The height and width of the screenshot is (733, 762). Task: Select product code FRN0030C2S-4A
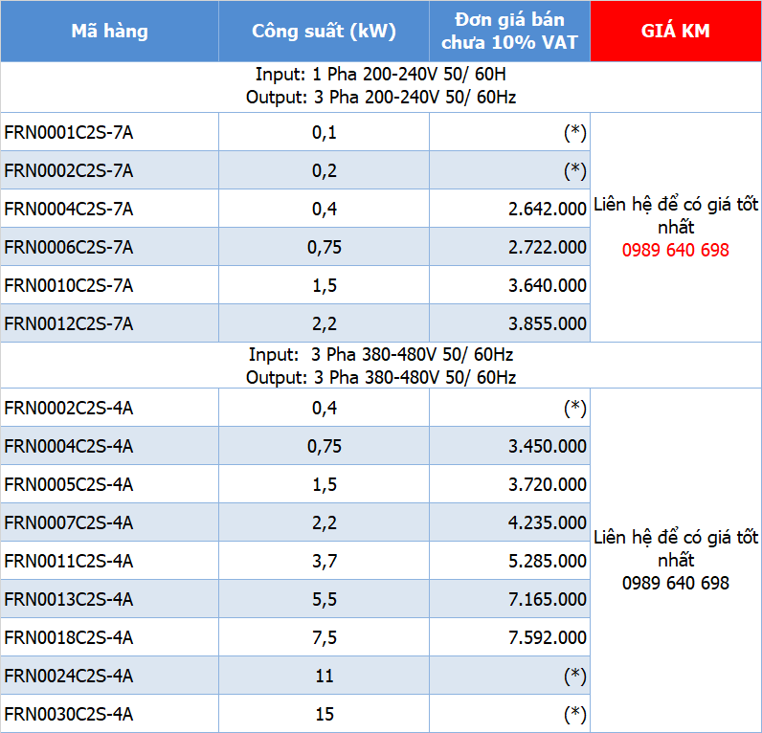coord(69,714)
